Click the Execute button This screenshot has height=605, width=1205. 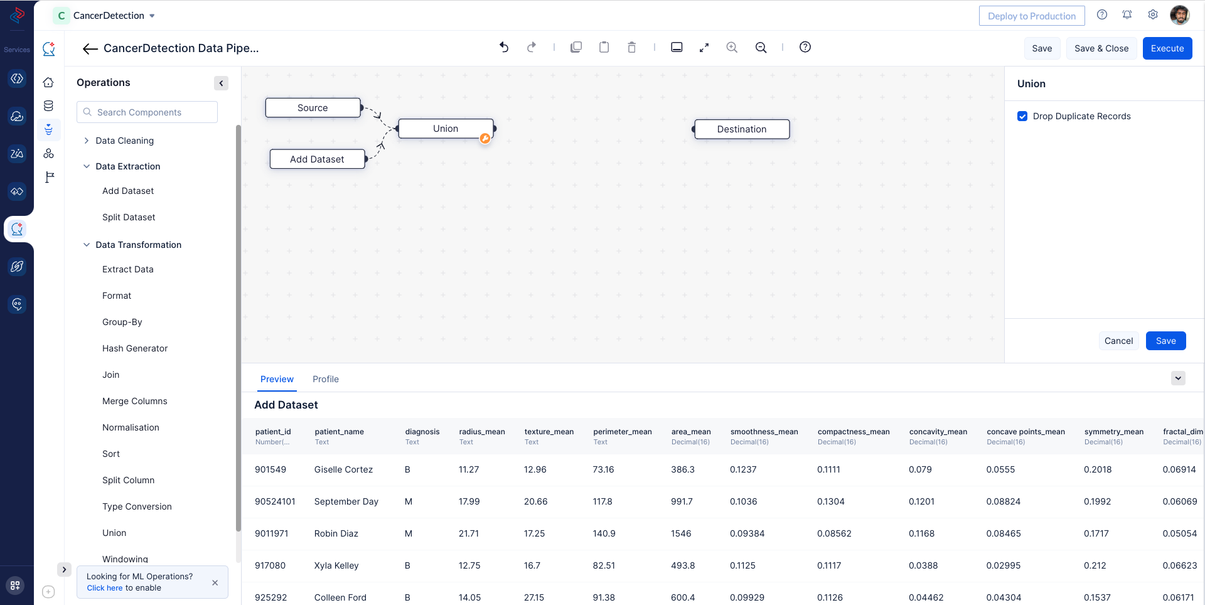pos(1167,48)
